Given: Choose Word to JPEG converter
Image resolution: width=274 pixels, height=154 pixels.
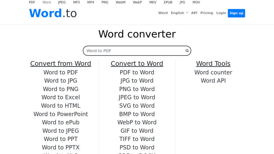Looking at the screenshot, I should [x=61, y=131].
